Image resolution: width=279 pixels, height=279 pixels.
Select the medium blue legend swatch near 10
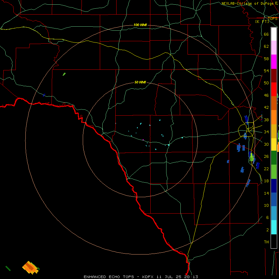274,199
